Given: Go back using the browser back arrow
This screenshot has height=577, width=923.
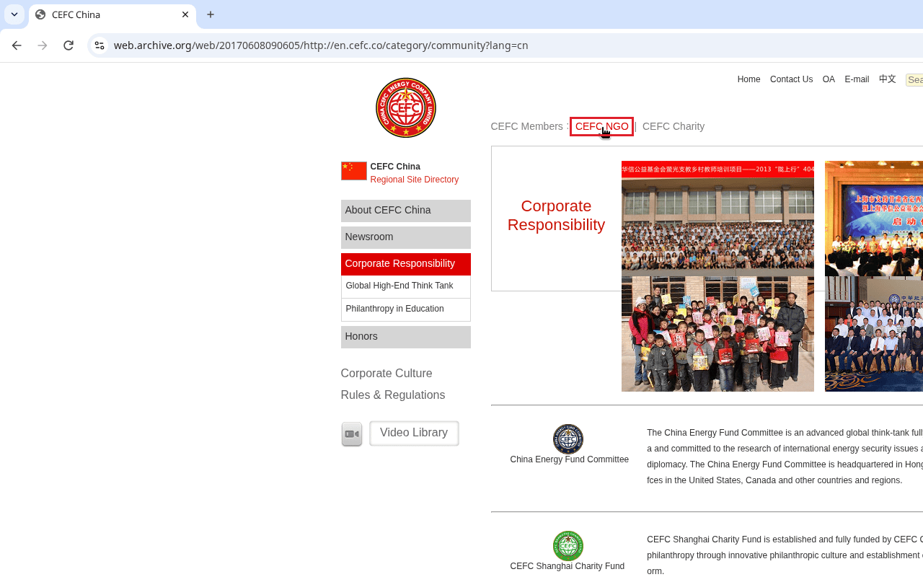Looking at the screenshot, I should [x=17, y=45].
